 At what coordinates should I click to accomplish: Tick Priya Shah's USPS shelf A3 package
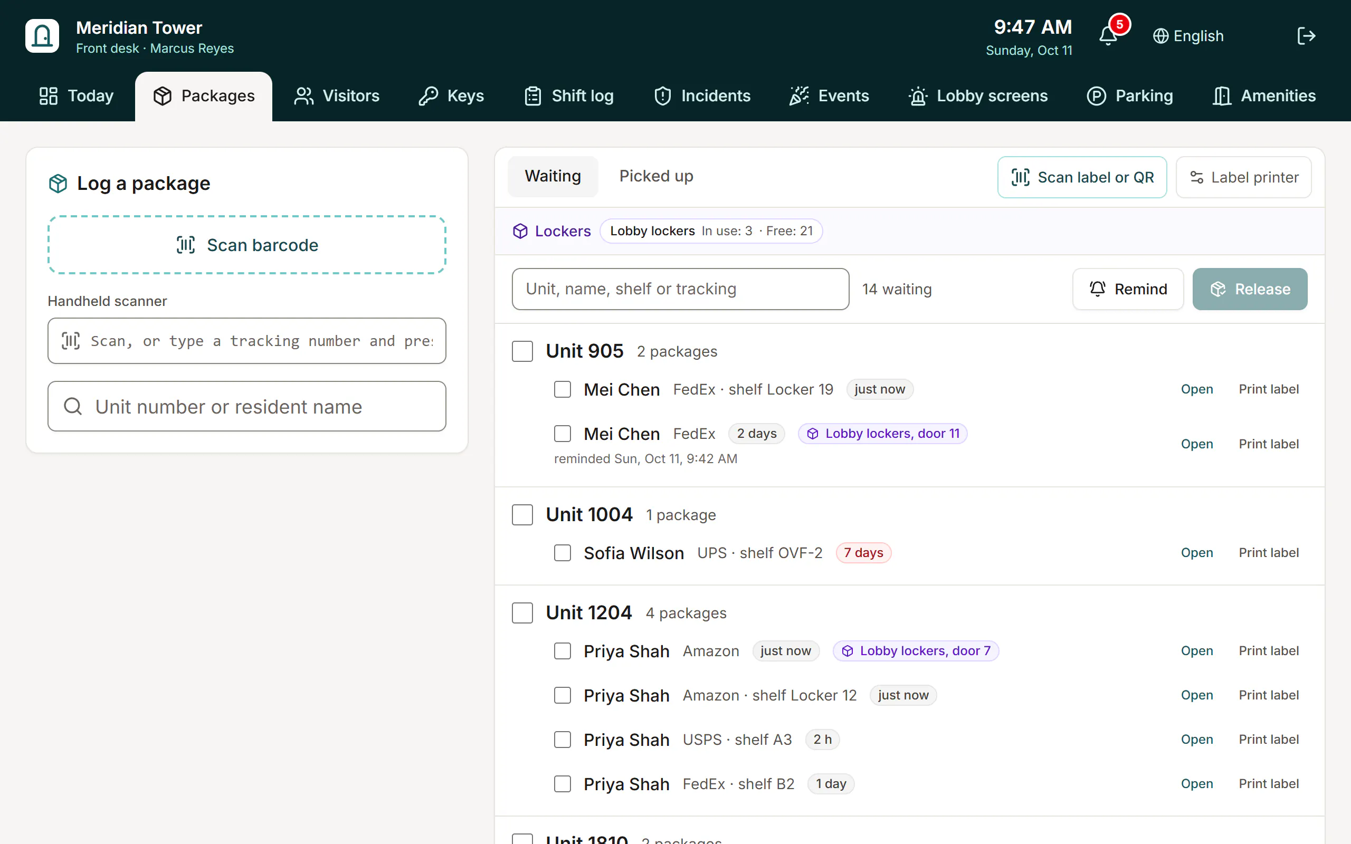click(562, 740)
